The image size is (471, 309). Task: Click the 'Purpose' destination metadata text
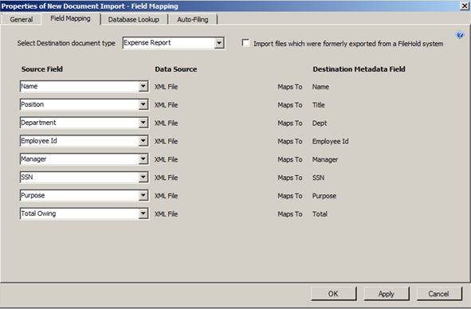[x=324, y=196]
